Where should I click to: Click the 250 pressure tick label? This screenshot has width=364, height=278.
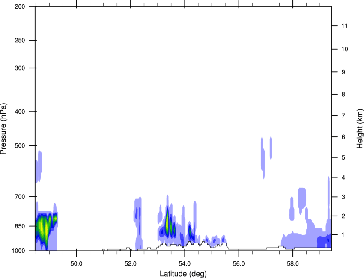click(20, 40)
